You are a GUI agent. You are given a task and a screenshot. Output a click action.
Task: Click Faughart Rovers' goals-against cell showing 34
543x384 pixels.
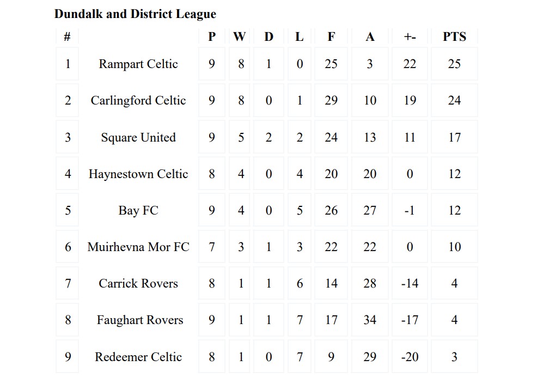pos(370,320)
